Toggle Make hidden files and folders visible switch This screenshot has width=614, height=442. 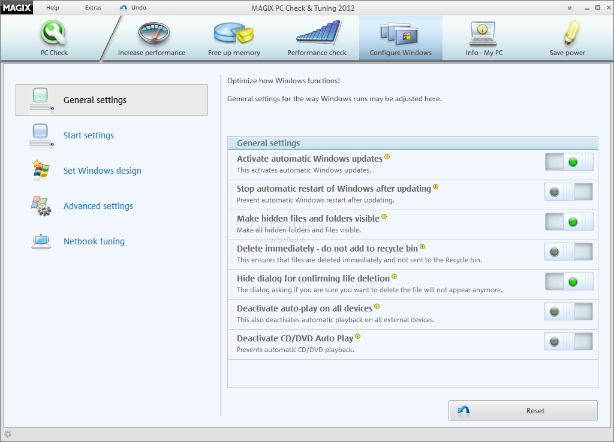[569, 222]
